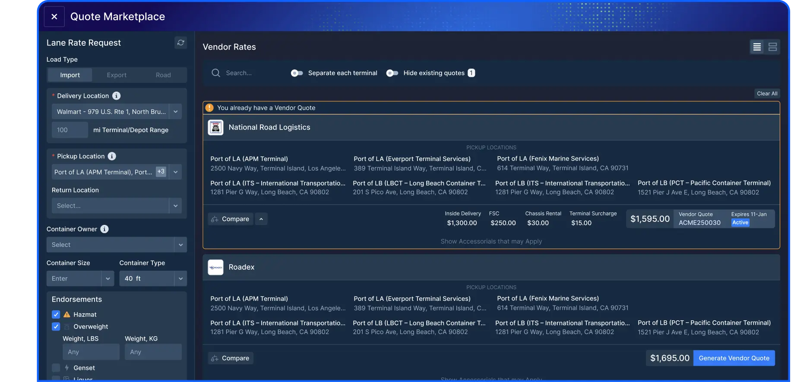This screenshot has height=382, width=791.
Task: Click National Road Logistics vendor name
Action: 269,127
